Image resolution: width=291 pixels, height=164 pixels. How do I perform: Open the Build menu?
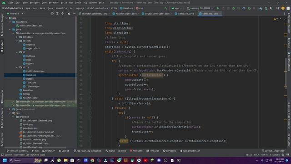click(x=64, y=3)
